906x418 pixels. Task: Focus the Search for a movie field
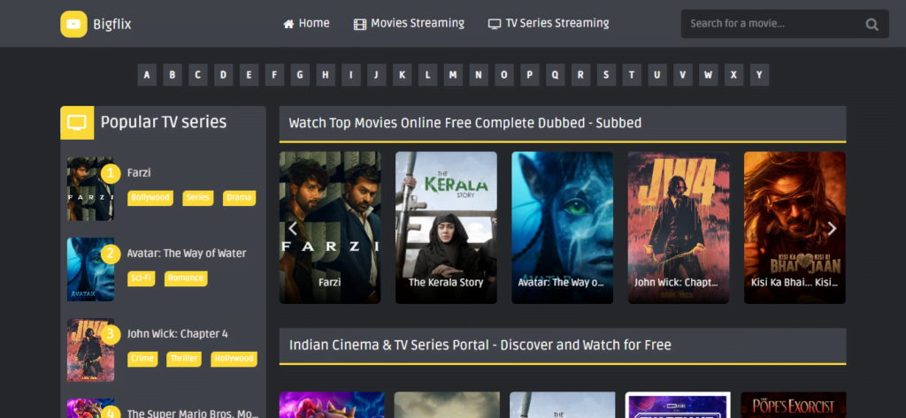coord(785,24)
